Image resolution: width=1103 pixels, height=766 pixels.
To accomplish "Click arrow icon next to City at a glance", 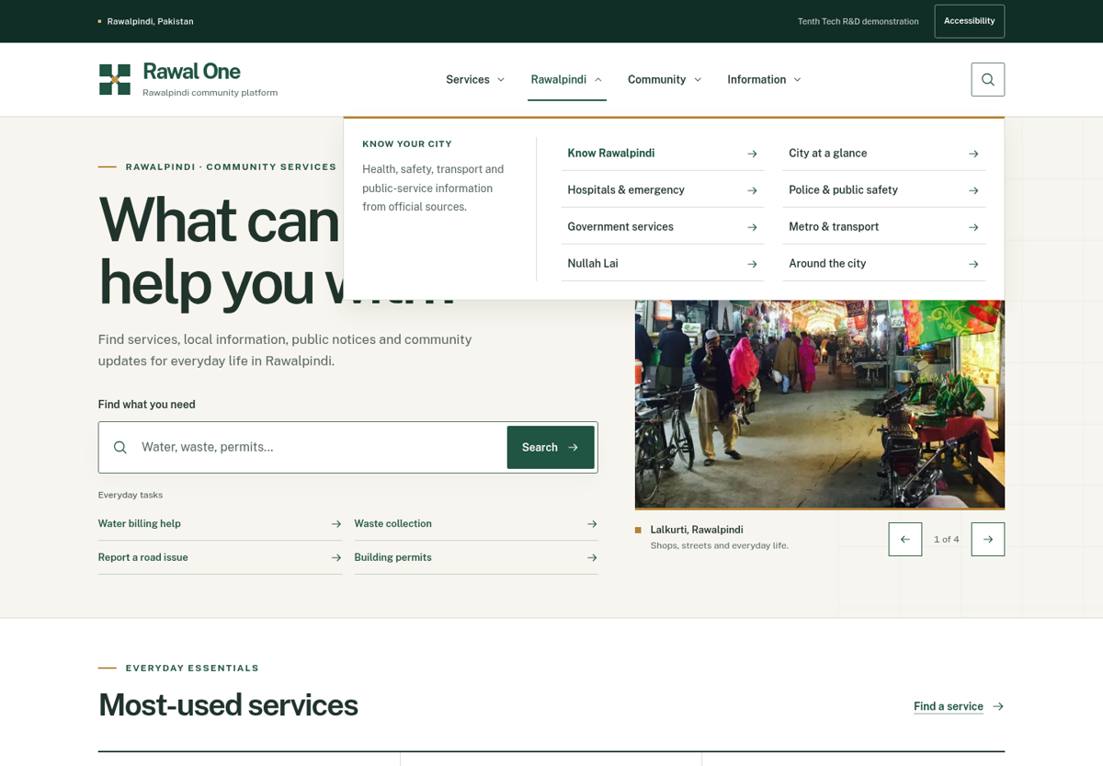I will 973,154.
